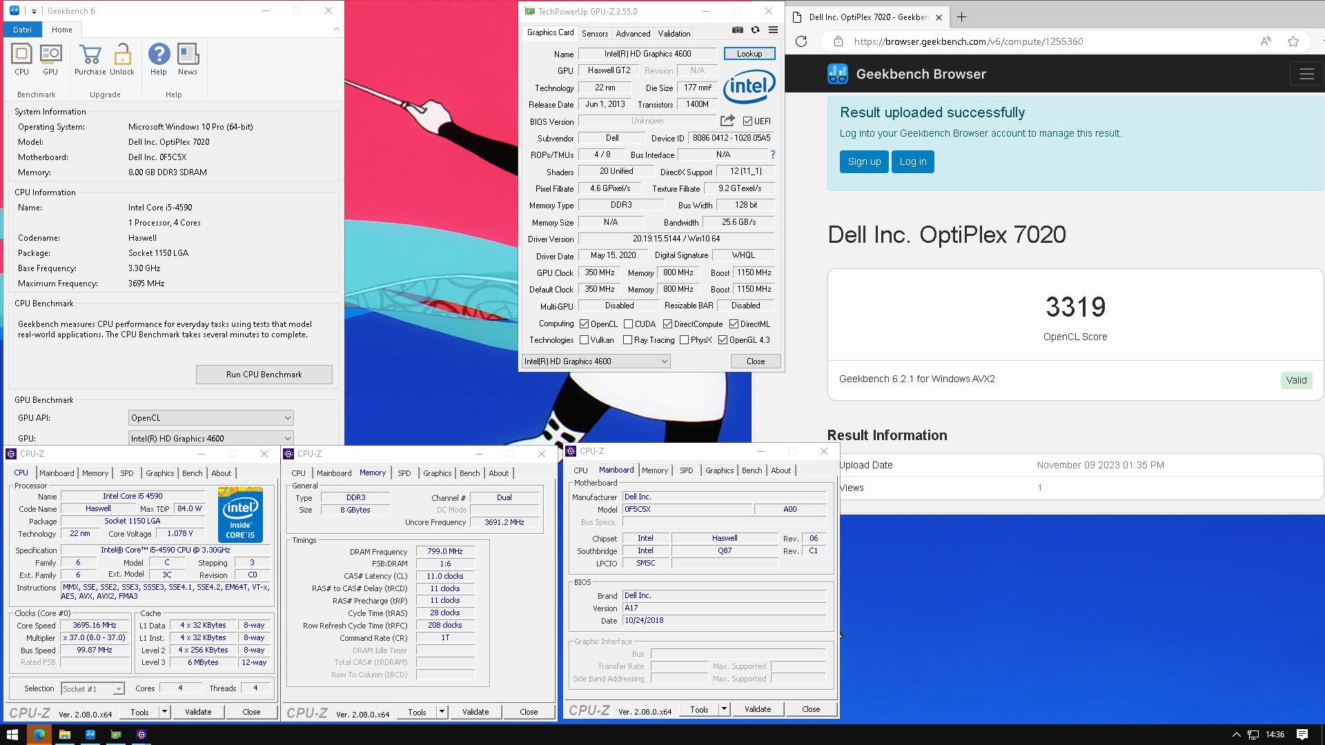Viewport: 1325px width, 745px height.
Task: Open the Bench tab in middle CPU-Z window
Action: click(x=469, y=473)
